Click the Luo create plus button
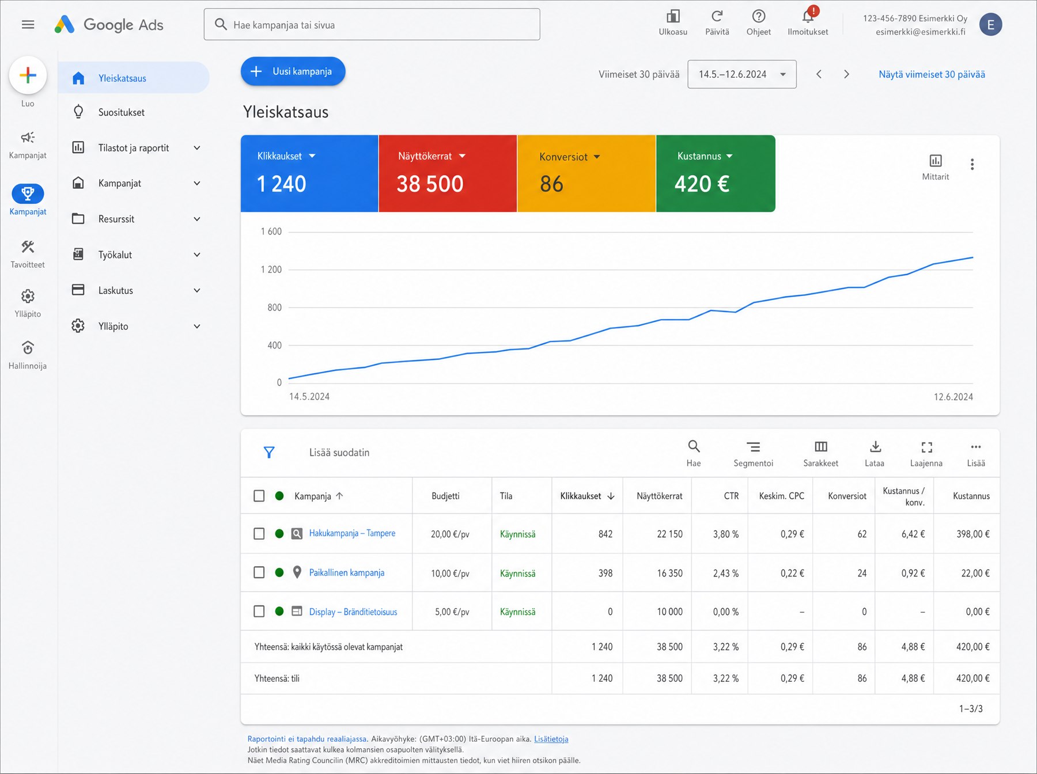This screenshot has width=1037, height=774. point(28,75)
